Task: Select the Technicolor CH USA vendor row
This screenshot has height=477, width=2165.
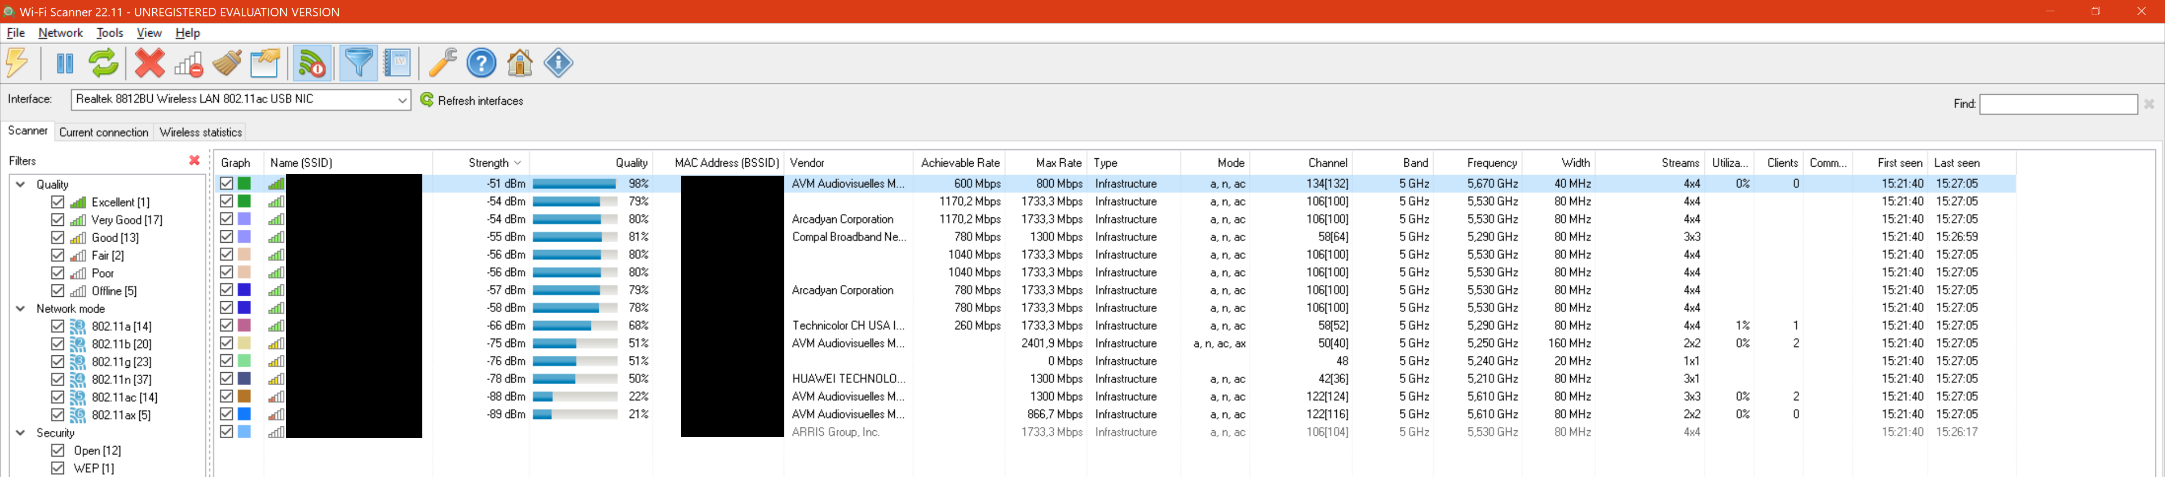Action: tap(1115, 326)
